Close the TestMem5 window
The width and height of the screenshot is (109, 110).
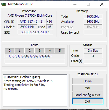[x=102, y=4]
